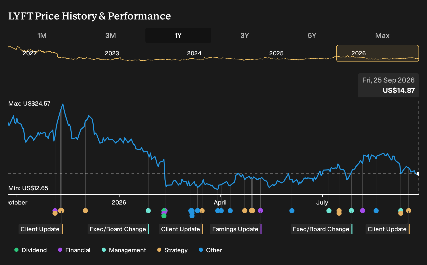Viewport: 427px width, 265px height.
Task: Click the highlighted 2026 range in the overview strip
Action: tap(377, 53)
